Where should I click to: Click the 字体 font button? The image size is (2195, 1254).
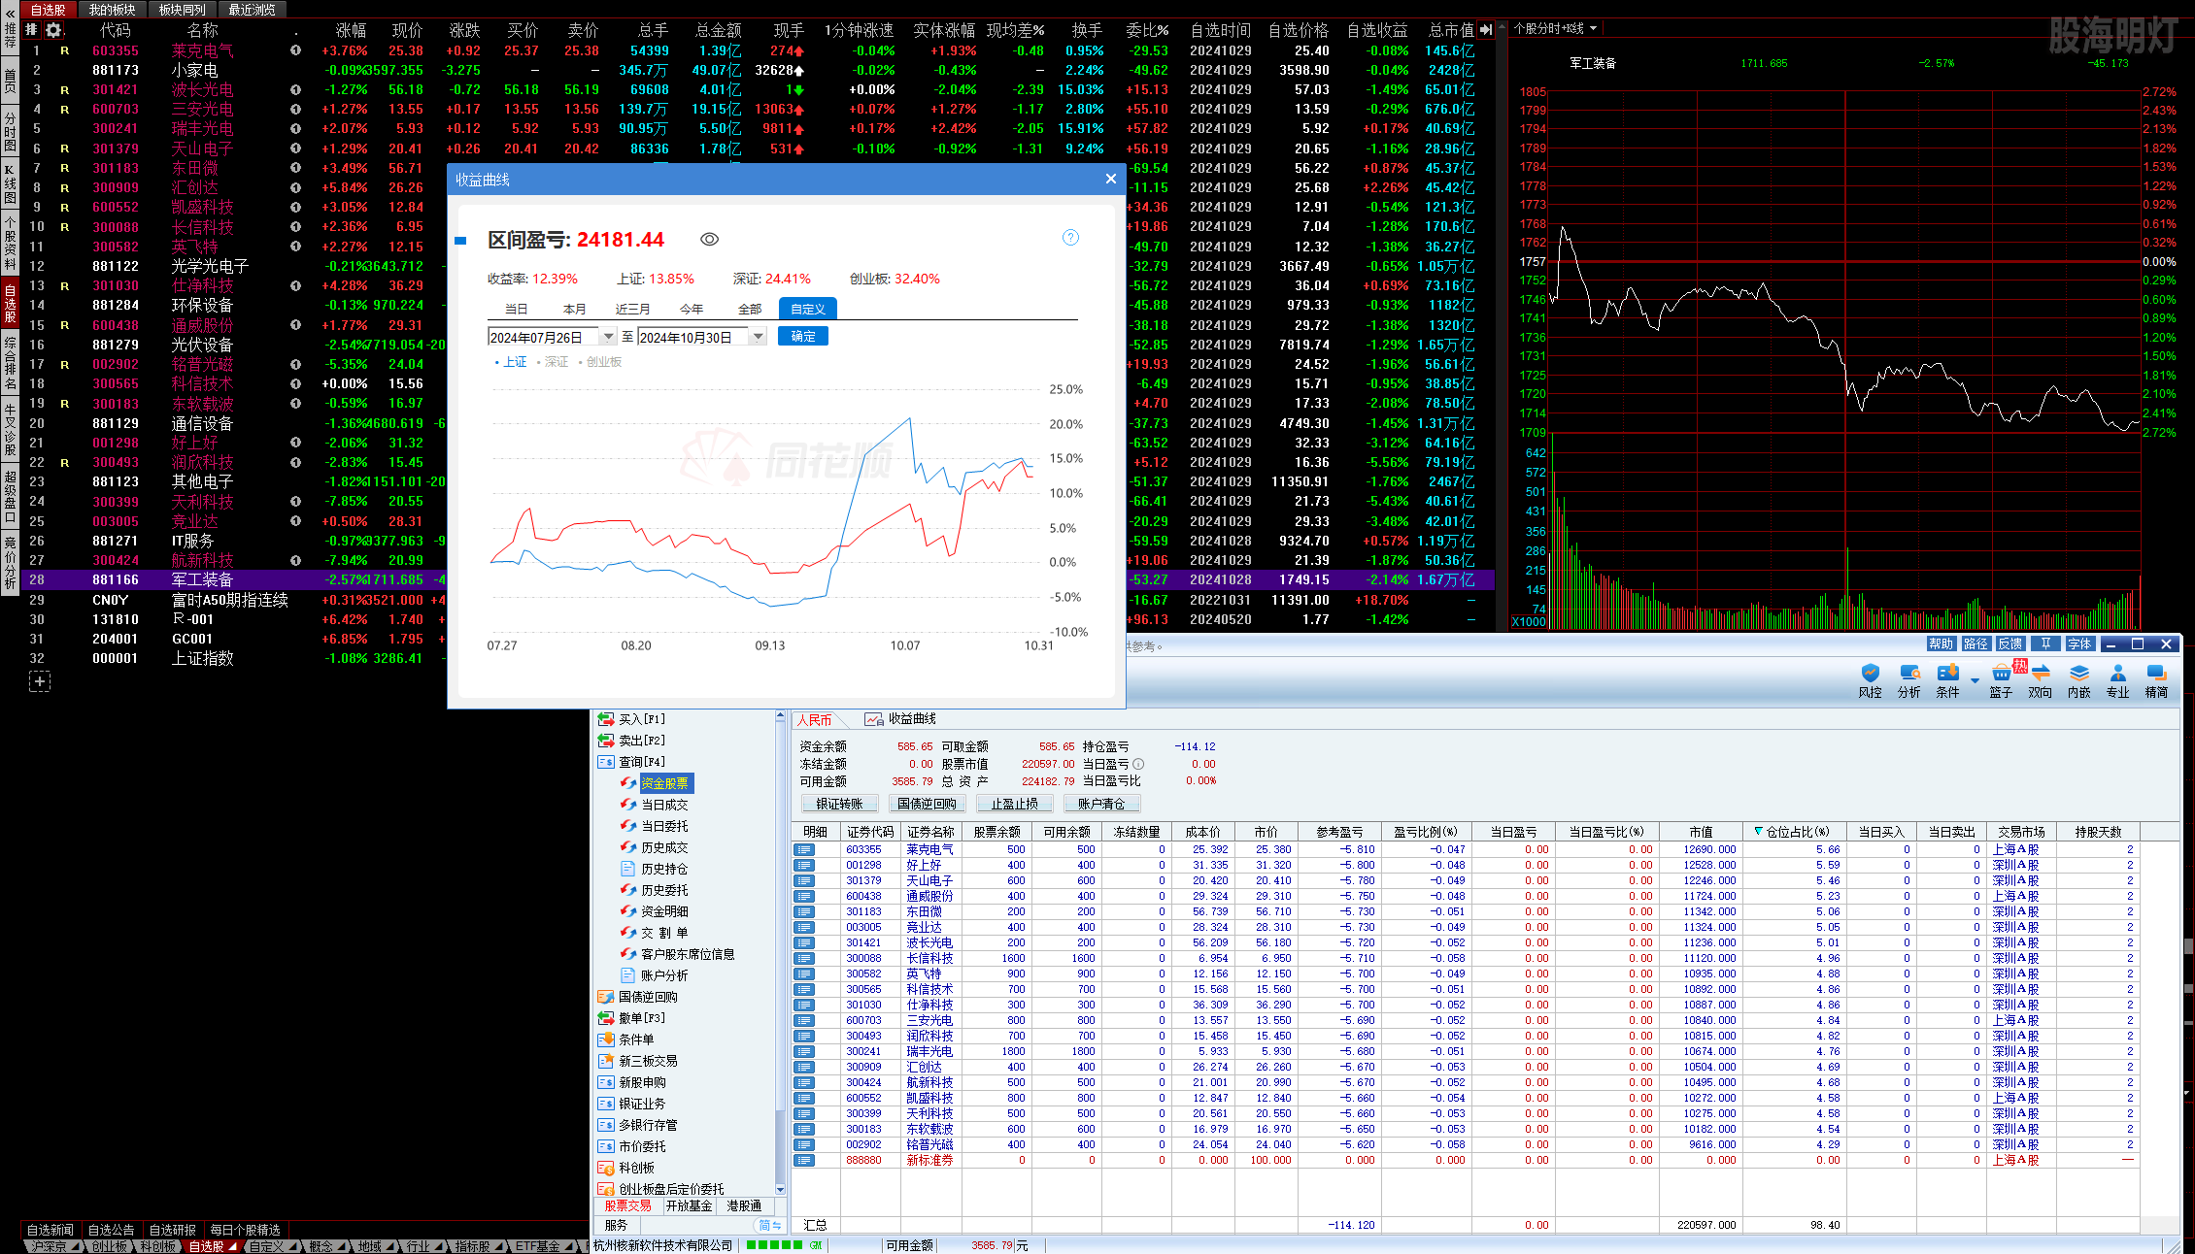coord(2079,643)
